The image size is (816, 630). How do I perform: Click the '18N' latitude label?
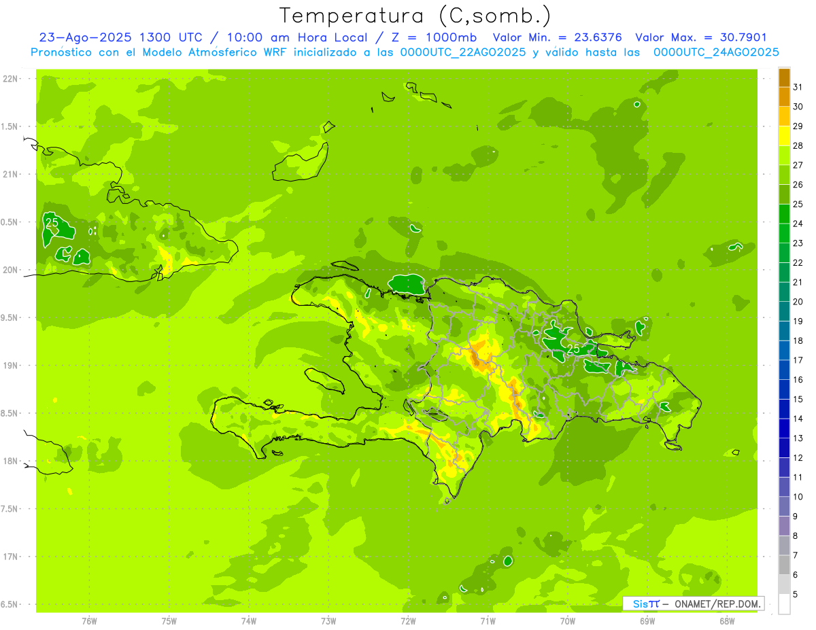pos(12,461)
